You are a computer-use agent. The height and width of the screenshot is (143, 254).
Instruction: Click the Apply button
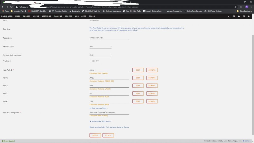pos(95,135)
